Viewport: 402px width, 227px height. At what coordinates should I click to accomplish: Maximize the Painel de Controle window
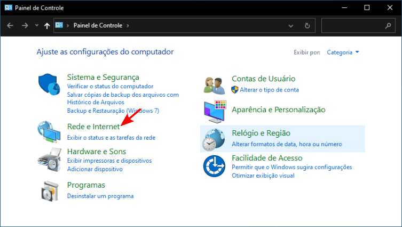point(367,7)
